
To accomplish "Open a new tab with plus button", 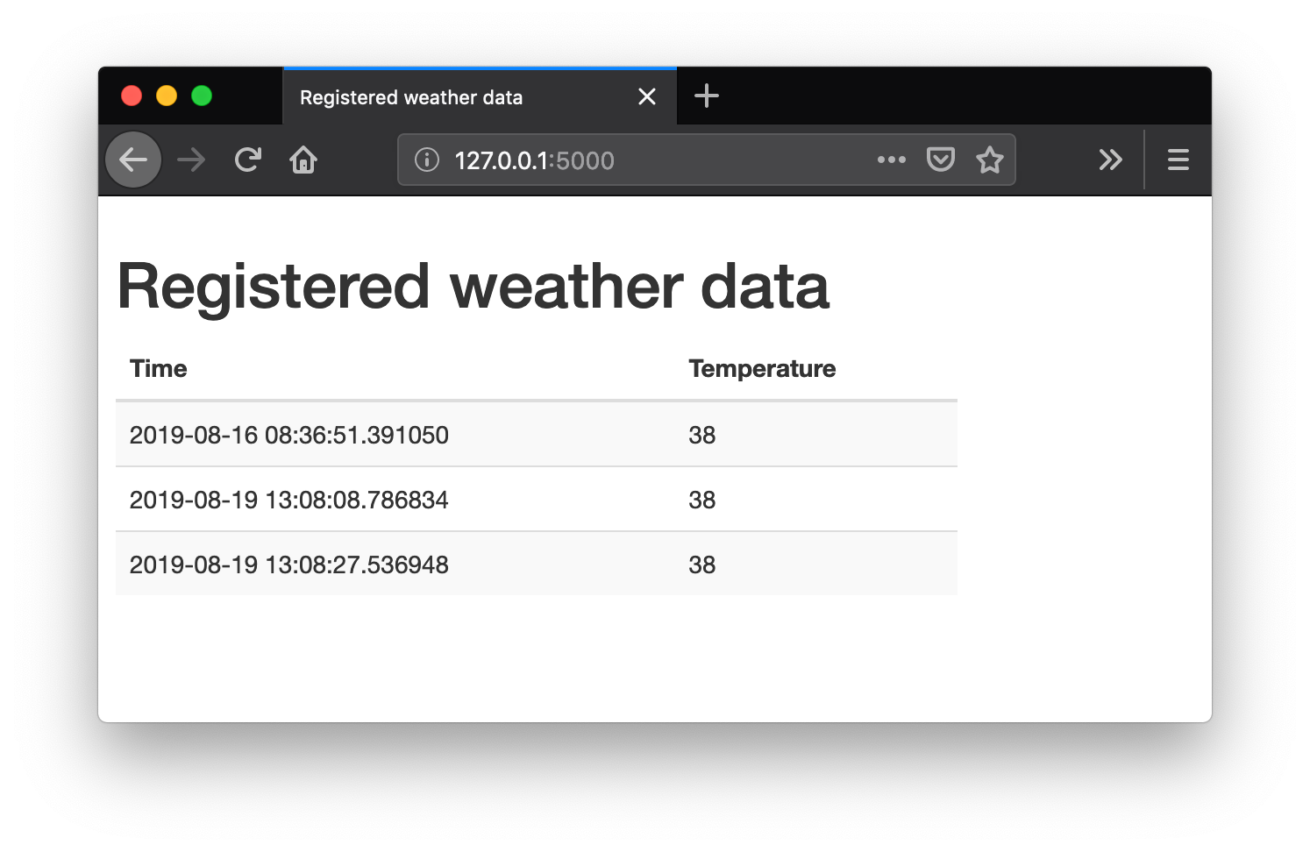I will [x=706, y=96].
